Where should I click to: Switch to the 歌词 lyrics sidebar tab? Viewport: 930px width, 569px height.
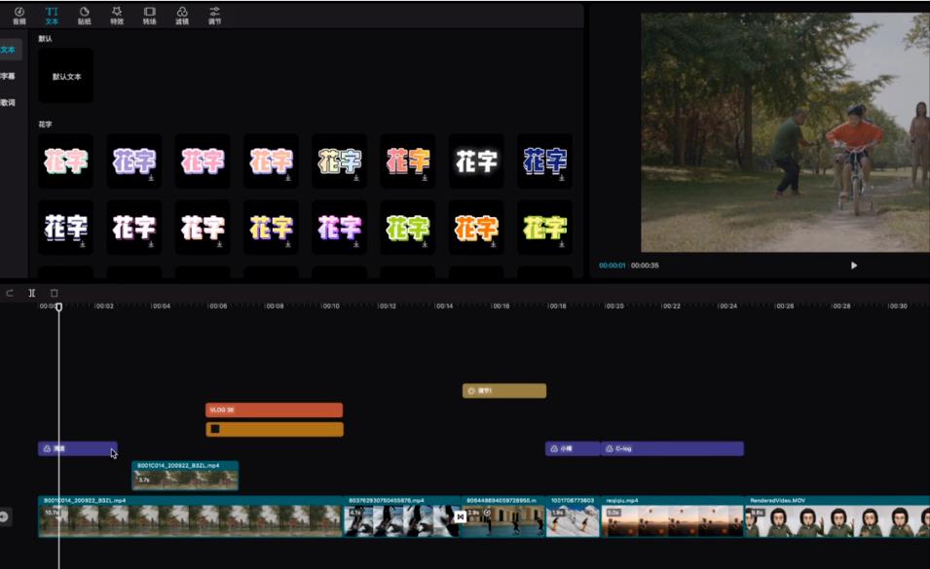[8, 102]
